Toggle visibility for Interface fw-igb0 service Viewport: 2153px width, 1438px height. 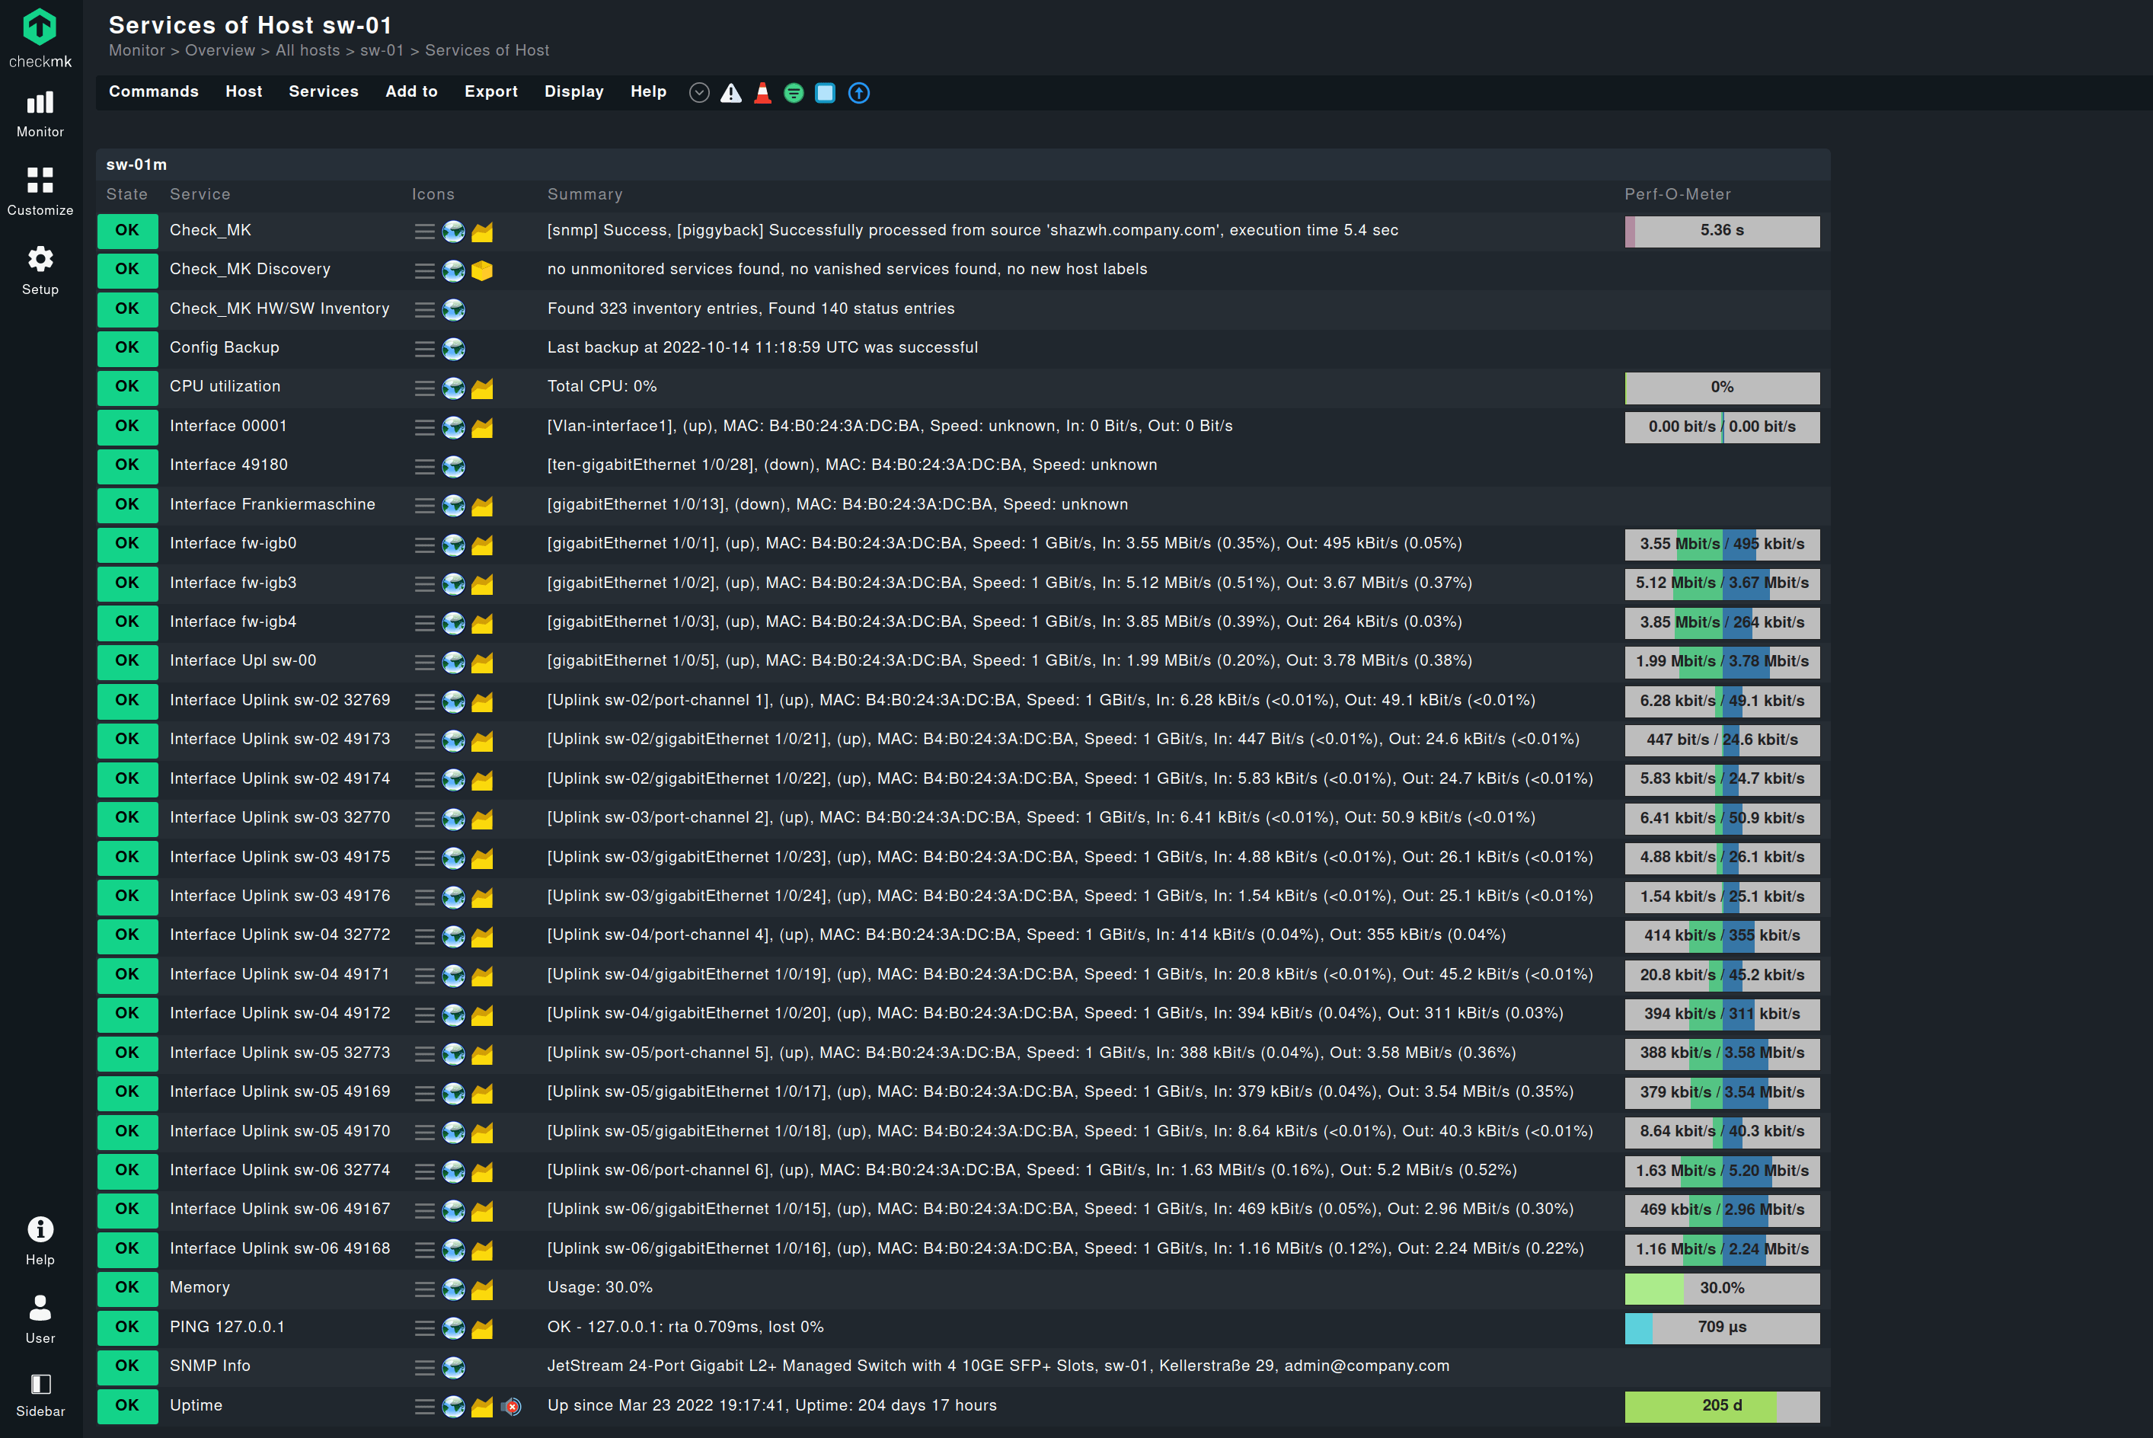423,542
